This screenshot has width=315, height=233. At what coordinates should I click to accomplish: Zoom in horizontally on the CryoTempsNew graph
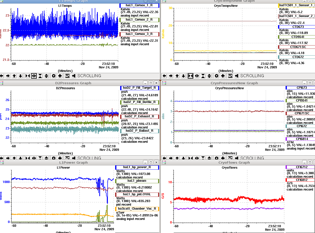coord(191,76)
